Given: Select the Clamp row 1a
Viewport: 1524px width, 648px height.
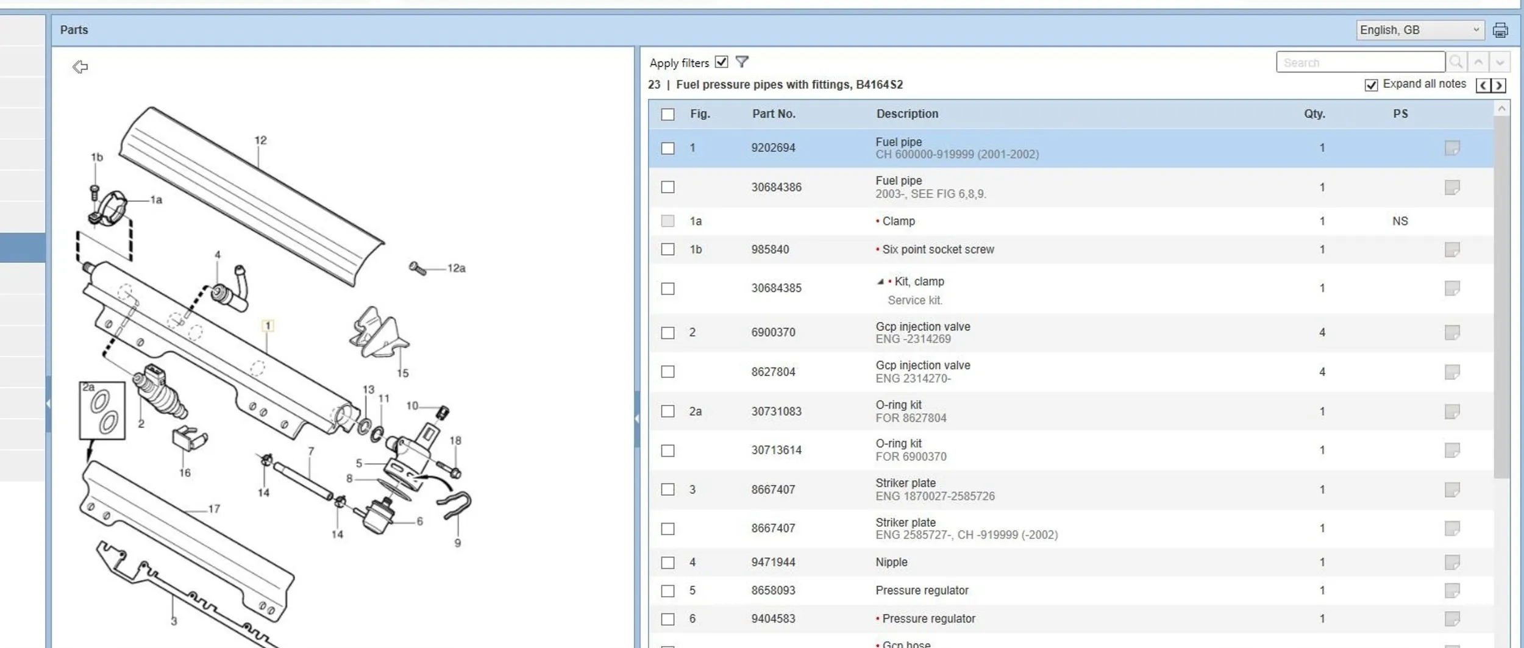Looking at the screenshot, I should (x=1071, y=221).
